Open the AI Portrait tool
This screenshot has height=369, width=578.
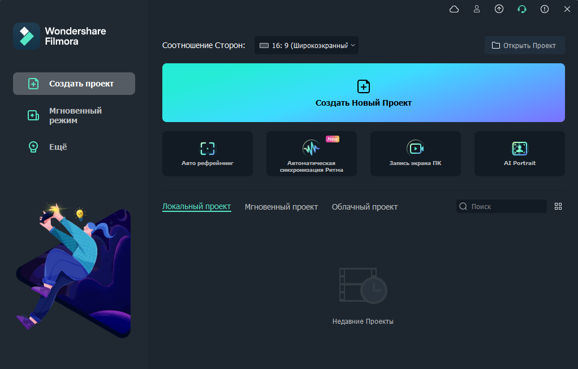pos(519,154)
